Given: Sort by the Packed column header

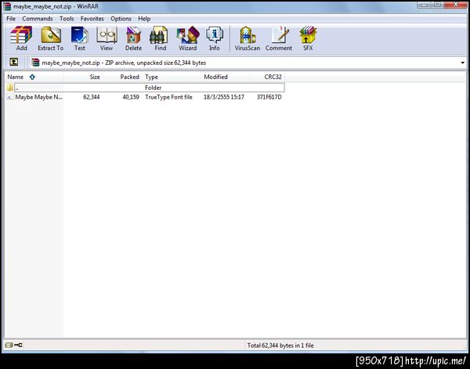Looking at the screenshot, I should [x=122, y=77].
